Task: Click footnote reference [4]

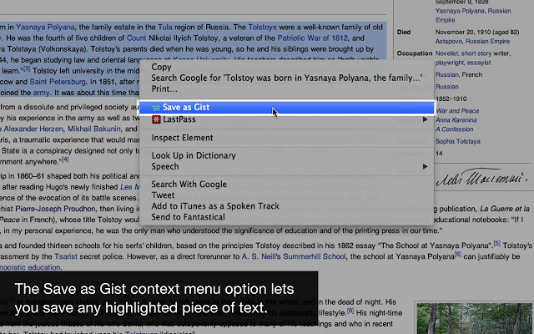Action: pos(65,159)
